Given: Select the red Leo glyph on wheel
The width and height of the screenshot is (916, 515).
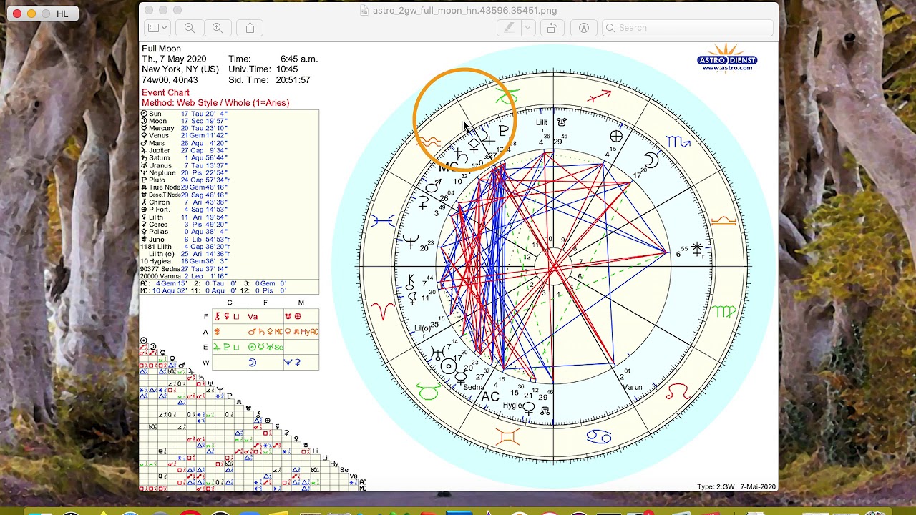Looking at the screenshot, I should (678, 391).
